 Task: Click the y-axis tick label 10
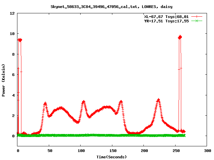click(12, 34)
